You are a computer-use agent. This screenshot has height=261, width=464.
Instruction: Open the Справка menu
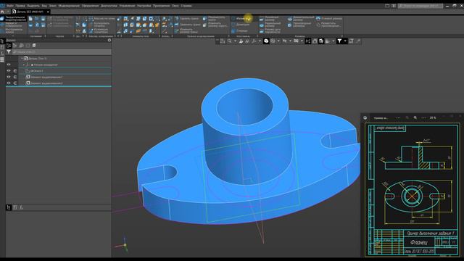(x=186, y=6)
